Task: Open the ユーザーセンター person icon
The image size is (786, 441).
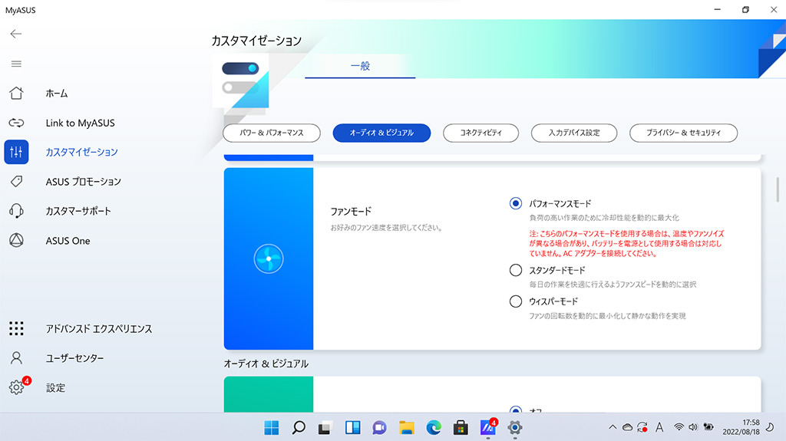Action: coord(16,358)
